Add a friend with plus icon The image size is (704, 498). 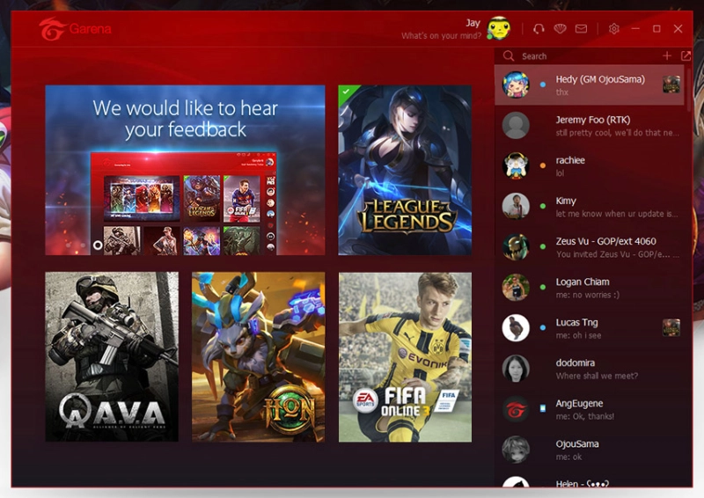point(667,55)
